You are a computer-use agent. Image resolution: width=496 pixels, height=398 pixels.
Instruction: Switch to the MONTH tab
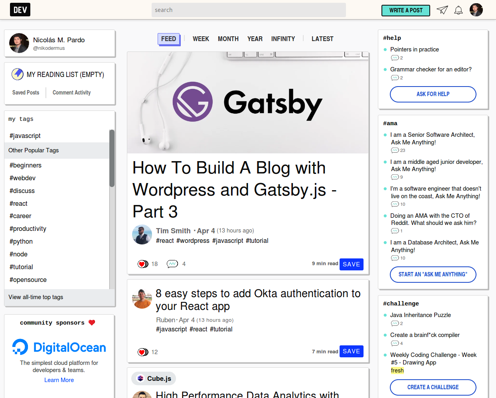(228, 39)
